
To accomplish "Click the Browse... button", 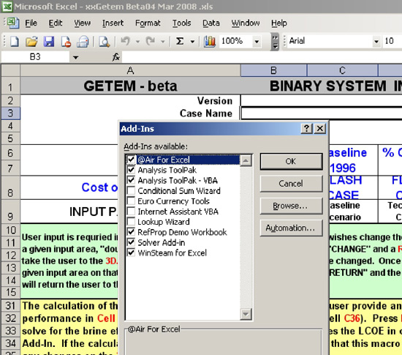I will coord(291,206).
